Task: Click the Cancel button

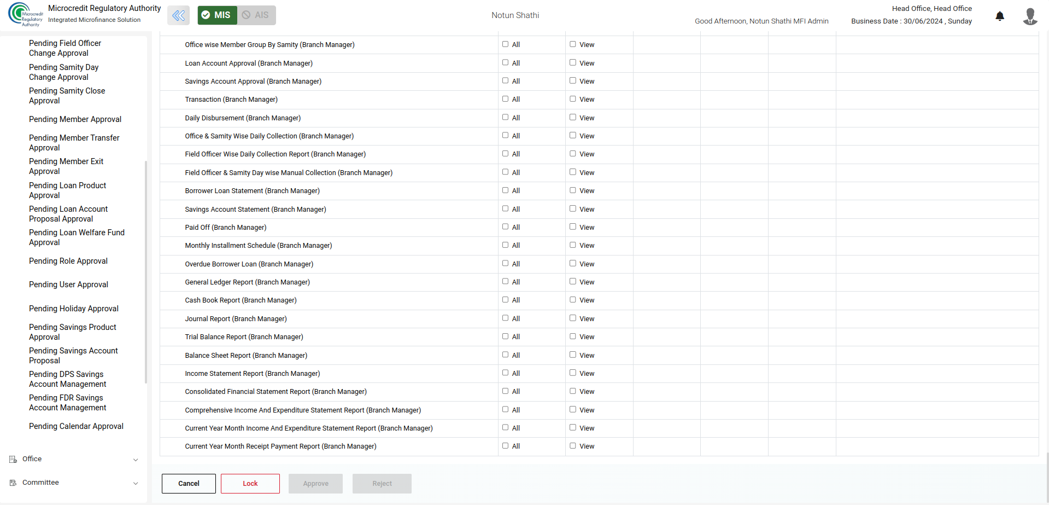Action: (x=189, y=484)
